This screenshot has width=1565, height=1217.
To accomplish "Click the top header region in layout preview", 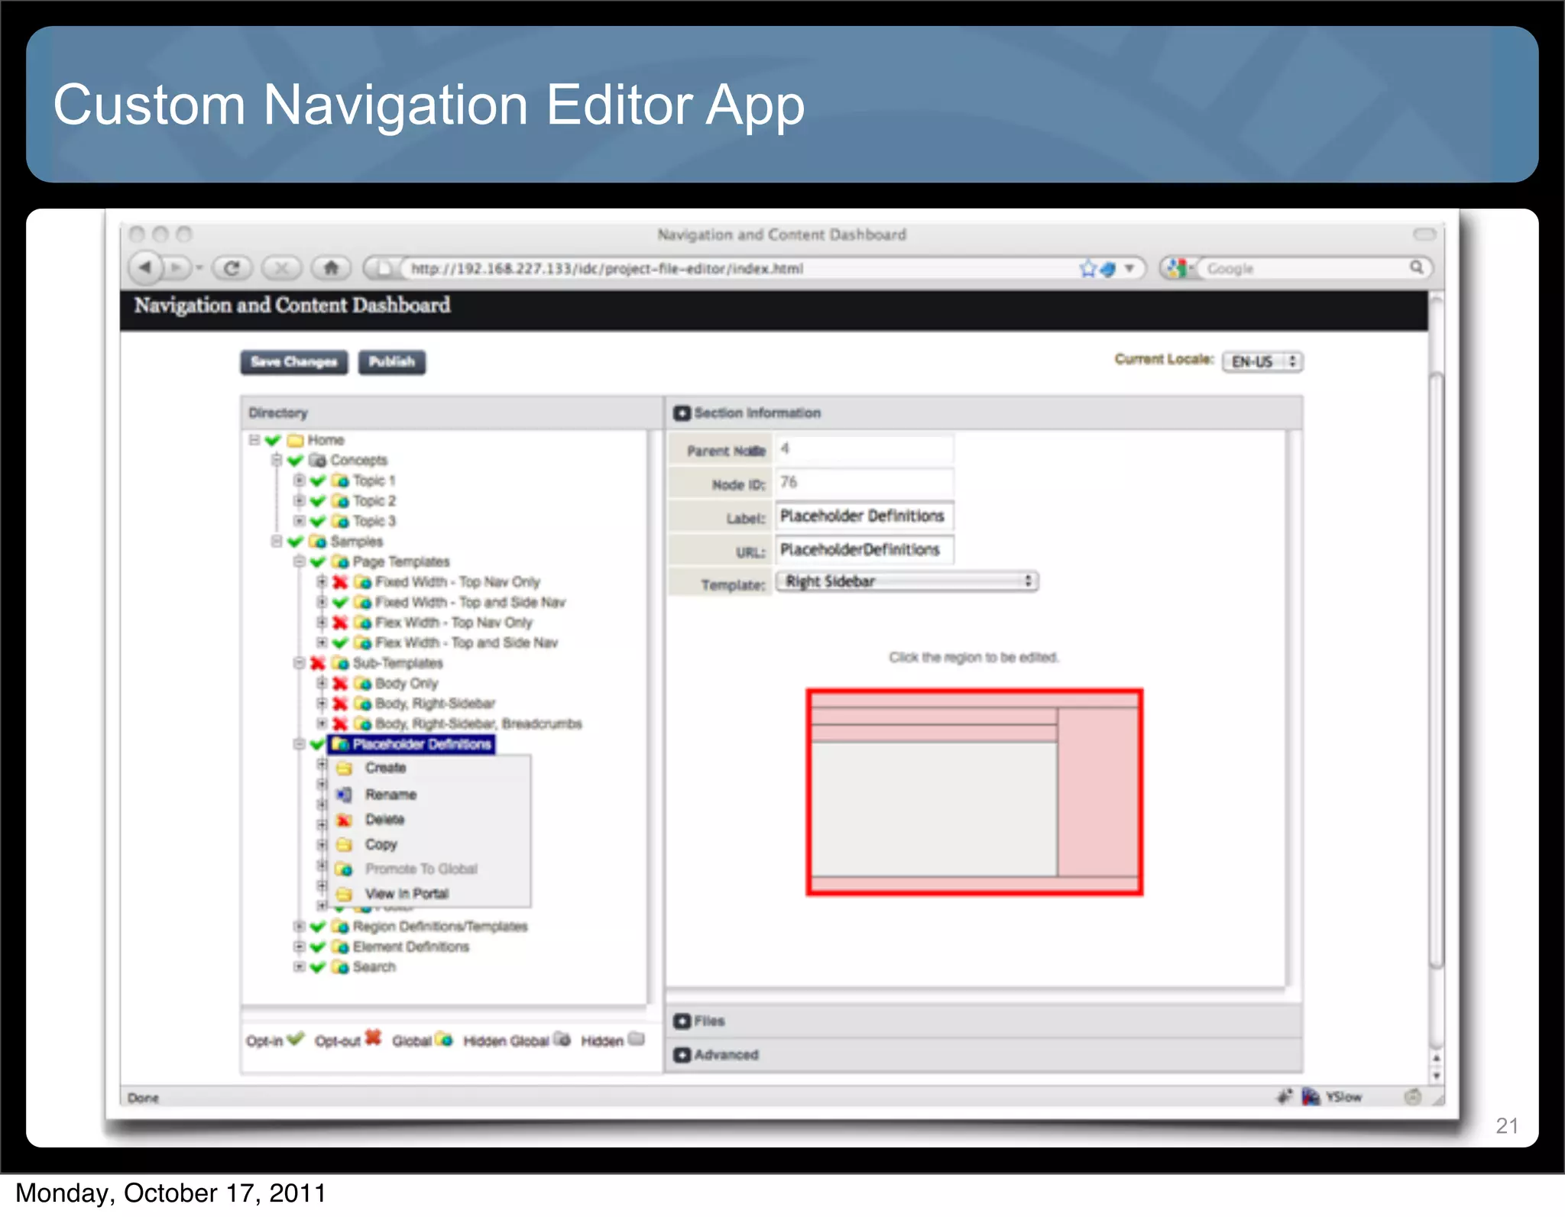I will (974, 700).
